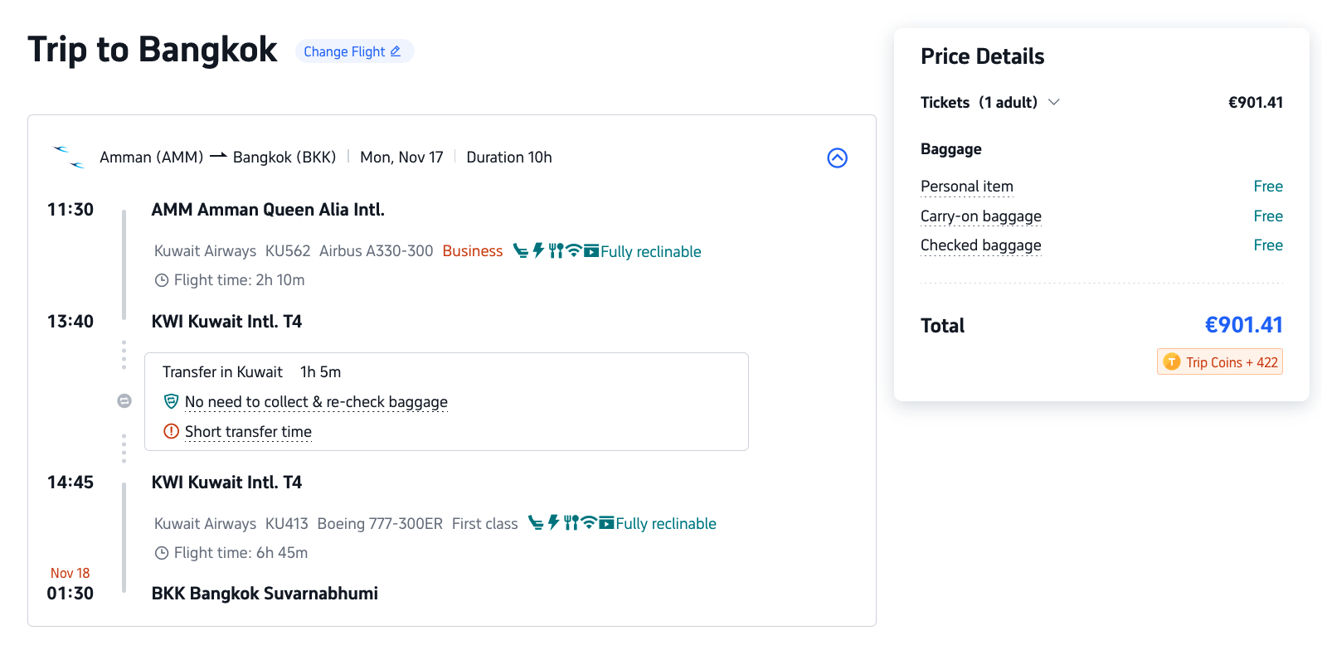This screenshot has width=1322, height=645.
Task: Click the meal icon on flight KU413
Action: (571, 523)
